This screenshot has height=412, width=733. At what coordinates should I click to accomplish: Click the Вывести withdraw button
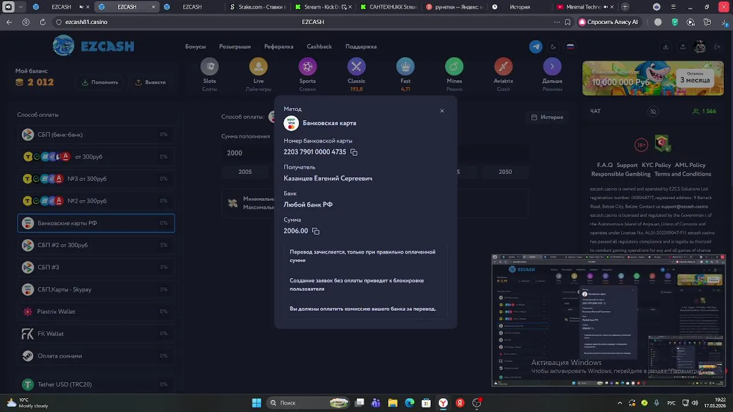(x=150, y=82)
